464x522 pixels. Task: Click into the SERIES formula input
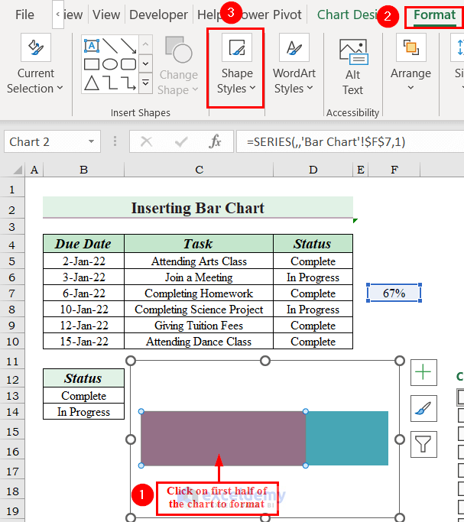[x=349, y=142]
